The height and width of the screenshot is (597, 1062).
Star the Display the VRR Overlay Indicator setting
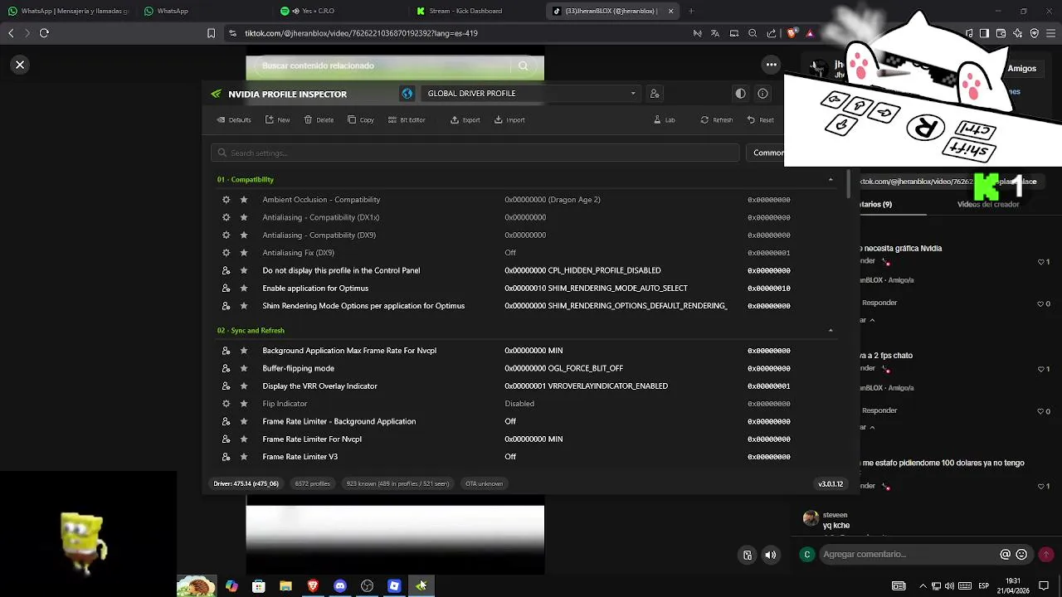(244, 386)
